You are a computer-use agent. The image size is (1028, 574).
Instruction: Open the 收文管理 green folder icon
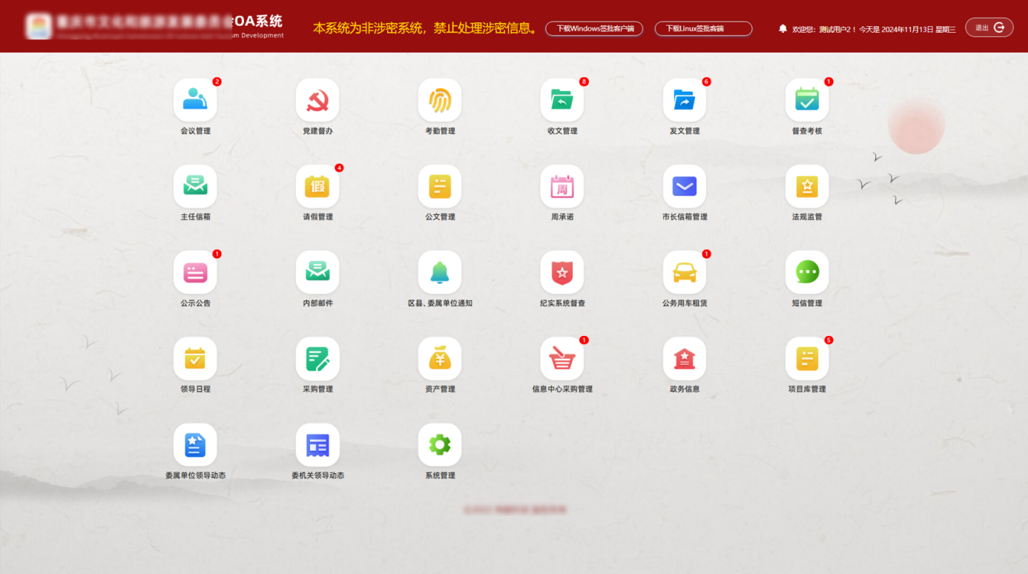(562, 100)
